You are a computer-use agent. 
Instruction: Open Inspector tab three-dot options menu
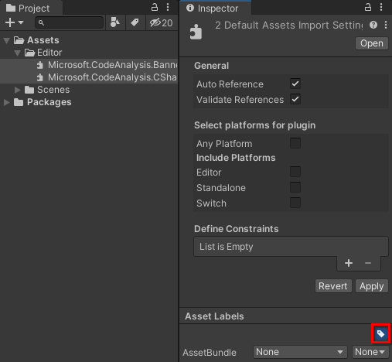381,7
